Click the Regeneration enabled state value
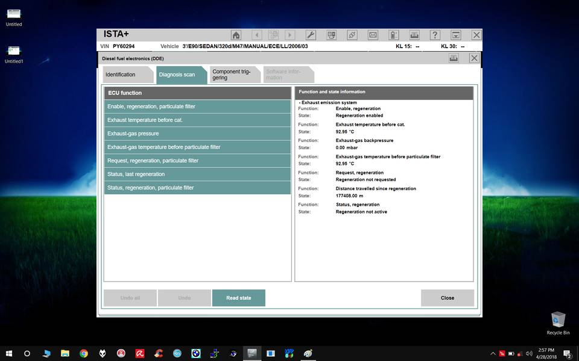579x361 pixels. pos(359,116)
